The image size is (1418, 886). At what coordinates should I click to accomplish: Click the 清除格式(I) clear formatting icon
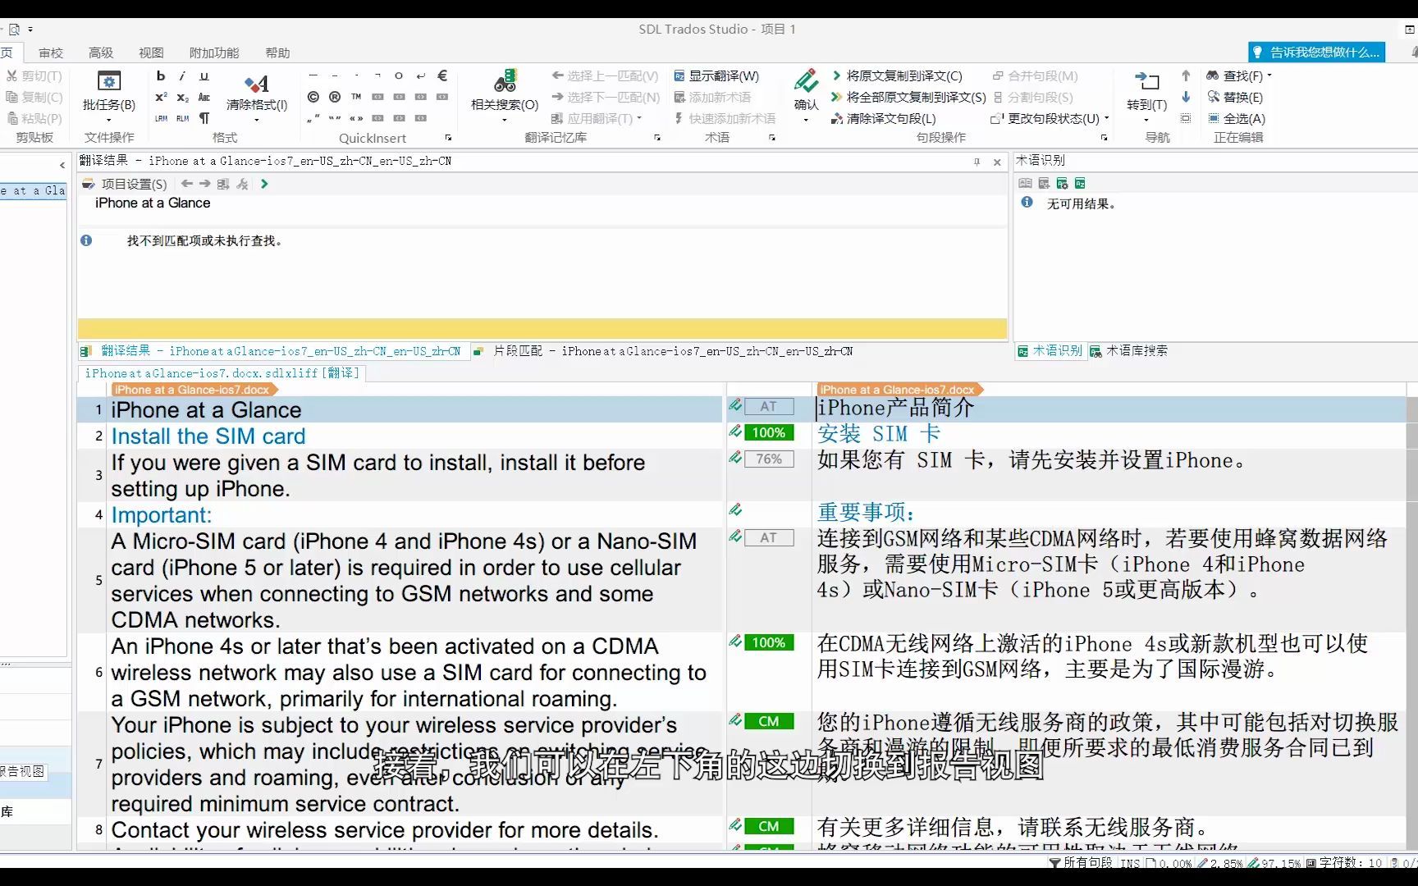coord(257,84)
